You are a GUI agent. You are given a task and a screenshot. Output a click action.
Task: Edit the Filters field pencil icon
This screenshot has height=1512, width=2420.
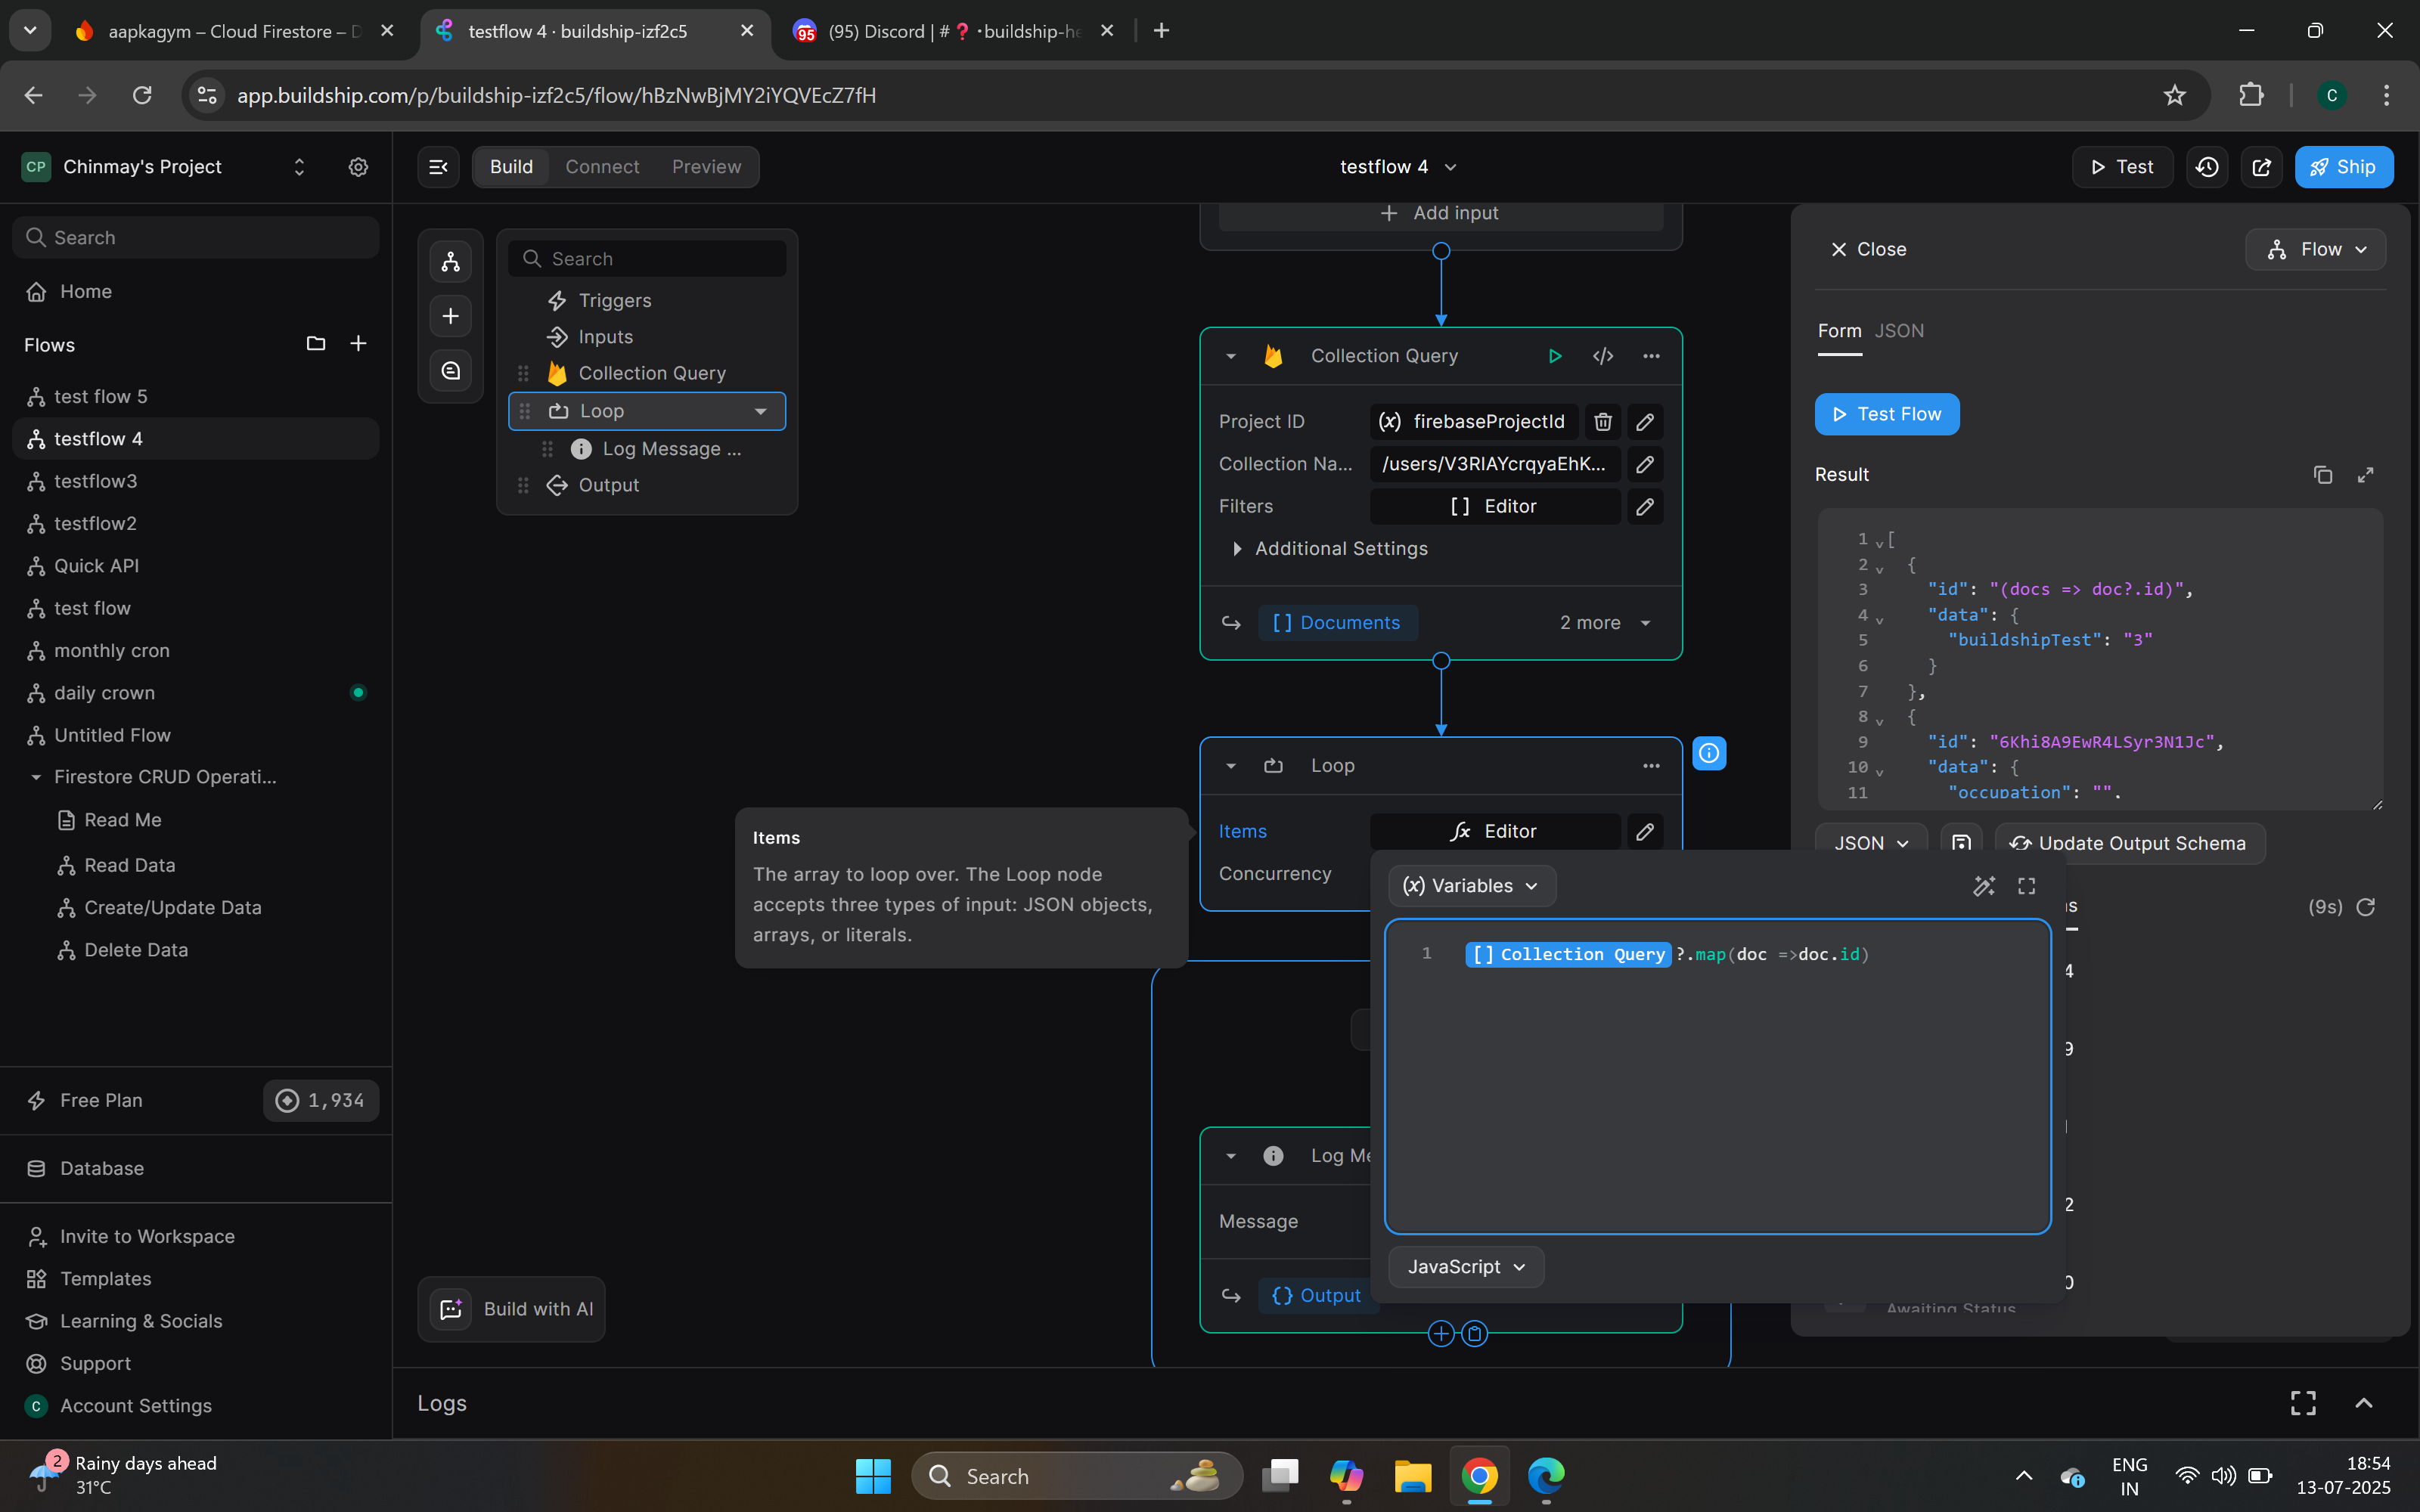click(1645, 507)
